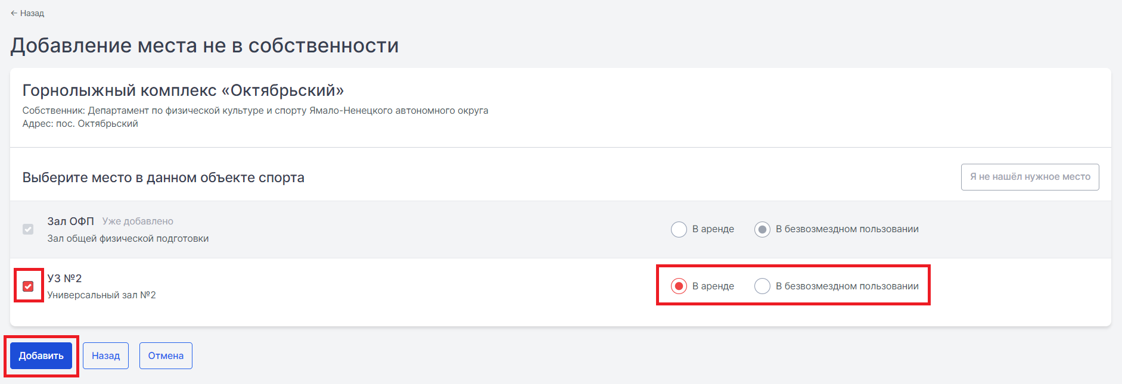This screenshot has height=384, width=1122.
Task: Select В безвозмездном пользовании radio for Зал ОФП
Action: click(762, 229)
